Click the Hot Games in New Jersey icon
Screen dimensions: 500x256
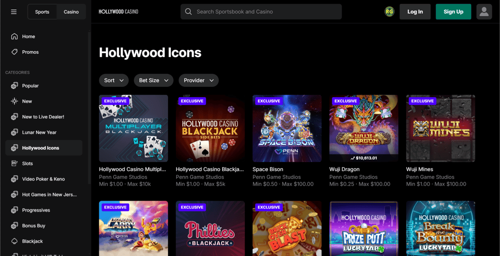(15, 194)
